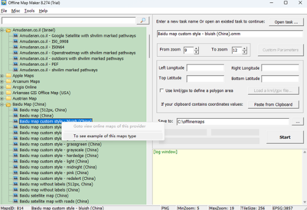Choose Goto view online maps of this provider

click(113, 126)
